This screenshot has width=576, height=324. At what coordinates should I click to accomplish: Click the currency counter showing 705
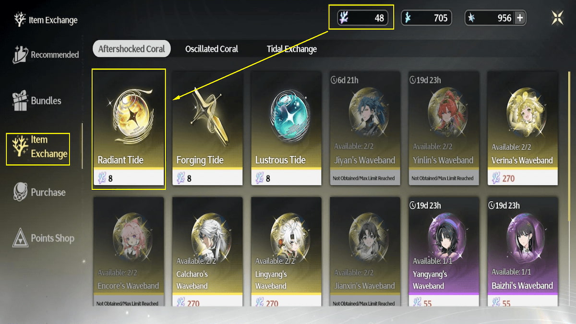(426, 18)
